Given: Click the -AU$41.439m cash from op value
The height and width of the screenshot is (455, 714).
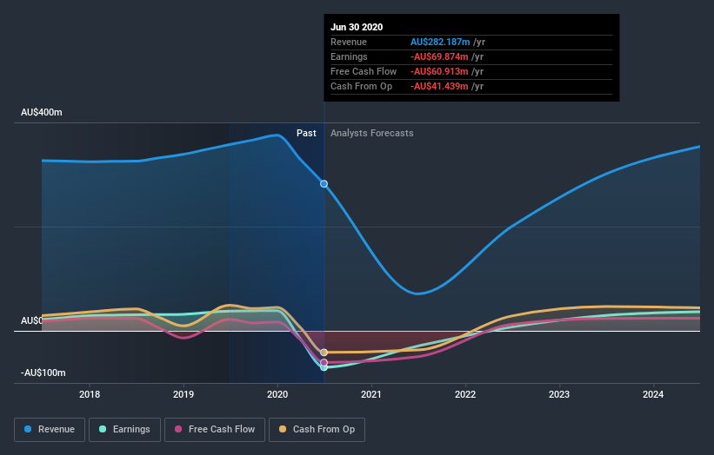Looking at the screenshot, I should (439, 86).
